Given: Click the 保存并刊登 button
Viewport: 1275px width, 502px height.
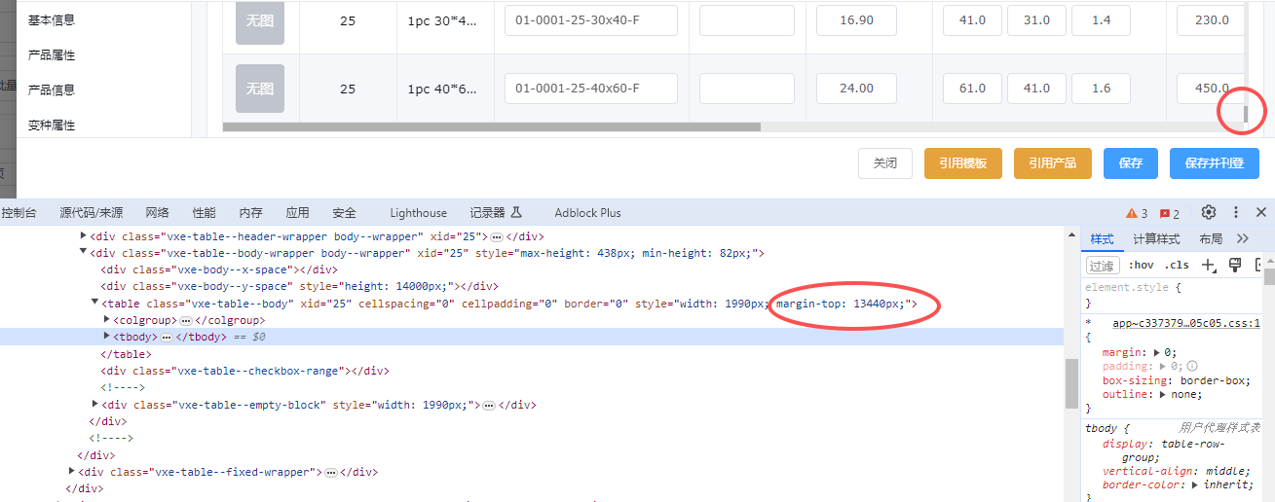Looking at the screenshot, I should pos(1215,163).
